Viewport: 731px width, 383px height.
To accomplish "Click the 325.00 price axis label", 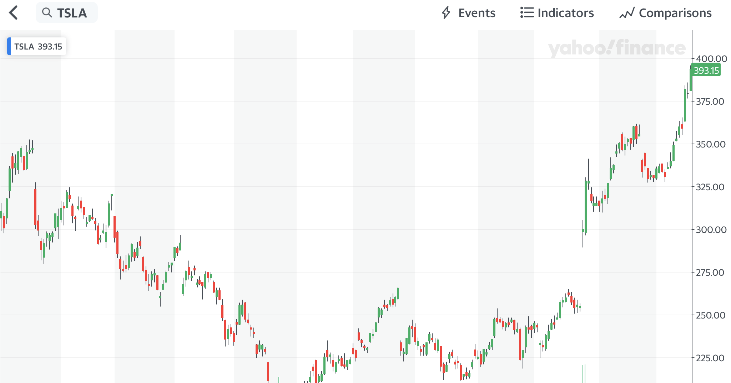I will (710, 187).
